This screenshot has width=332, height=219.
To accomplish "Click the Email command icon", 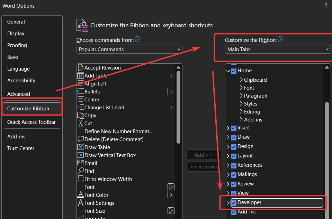I will click(80, 163).
